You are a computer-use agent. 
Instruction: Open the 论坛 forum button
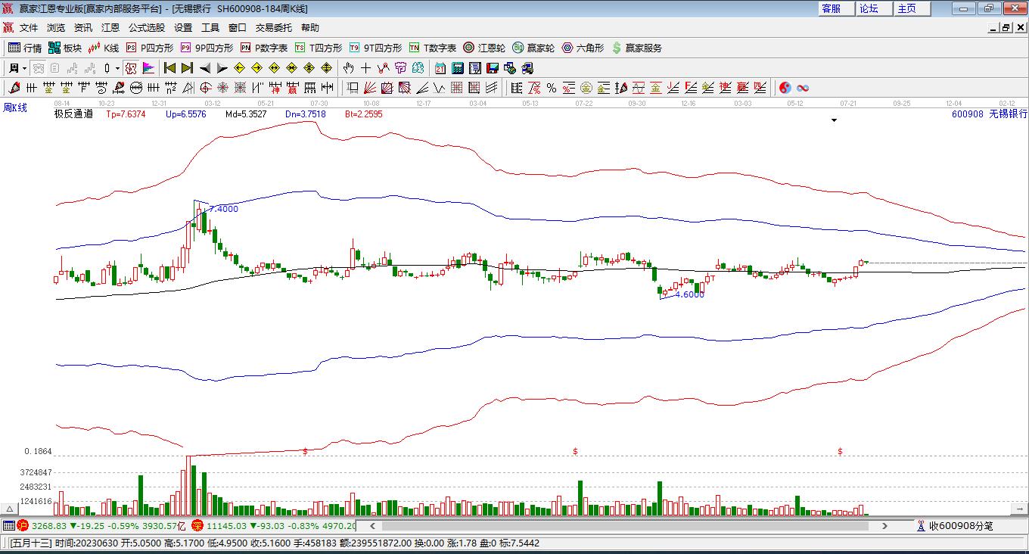[869, 8]
